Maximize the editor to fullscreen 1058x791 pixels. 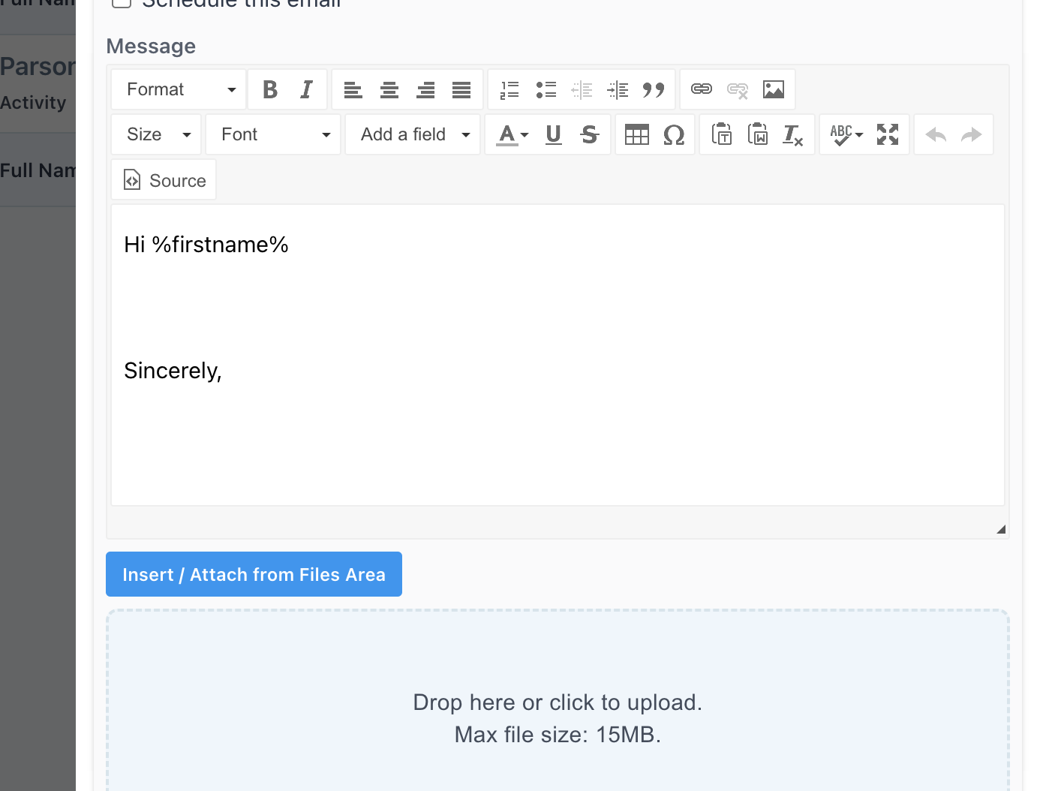tap(887, 134)
